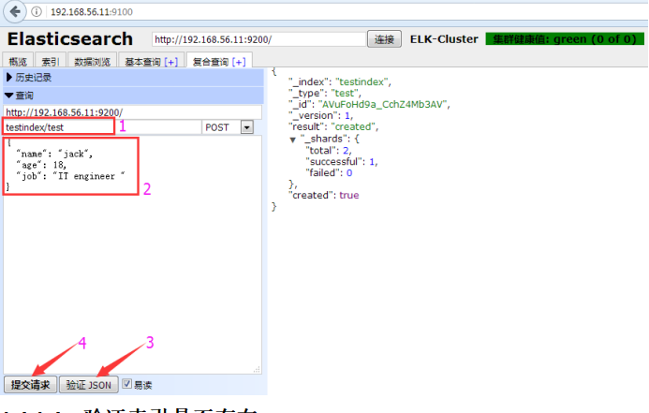Click the _id value AVuFoHd9a_CchZ4Mb3AV

[x=383, y=104]
